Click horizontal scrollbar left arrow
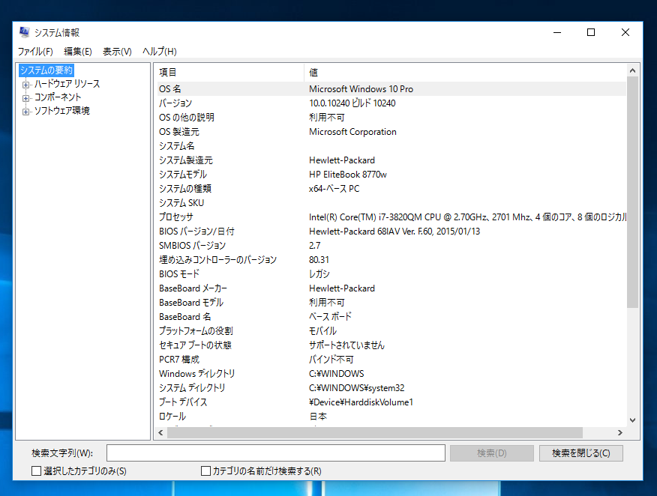 tap(161, 433)
